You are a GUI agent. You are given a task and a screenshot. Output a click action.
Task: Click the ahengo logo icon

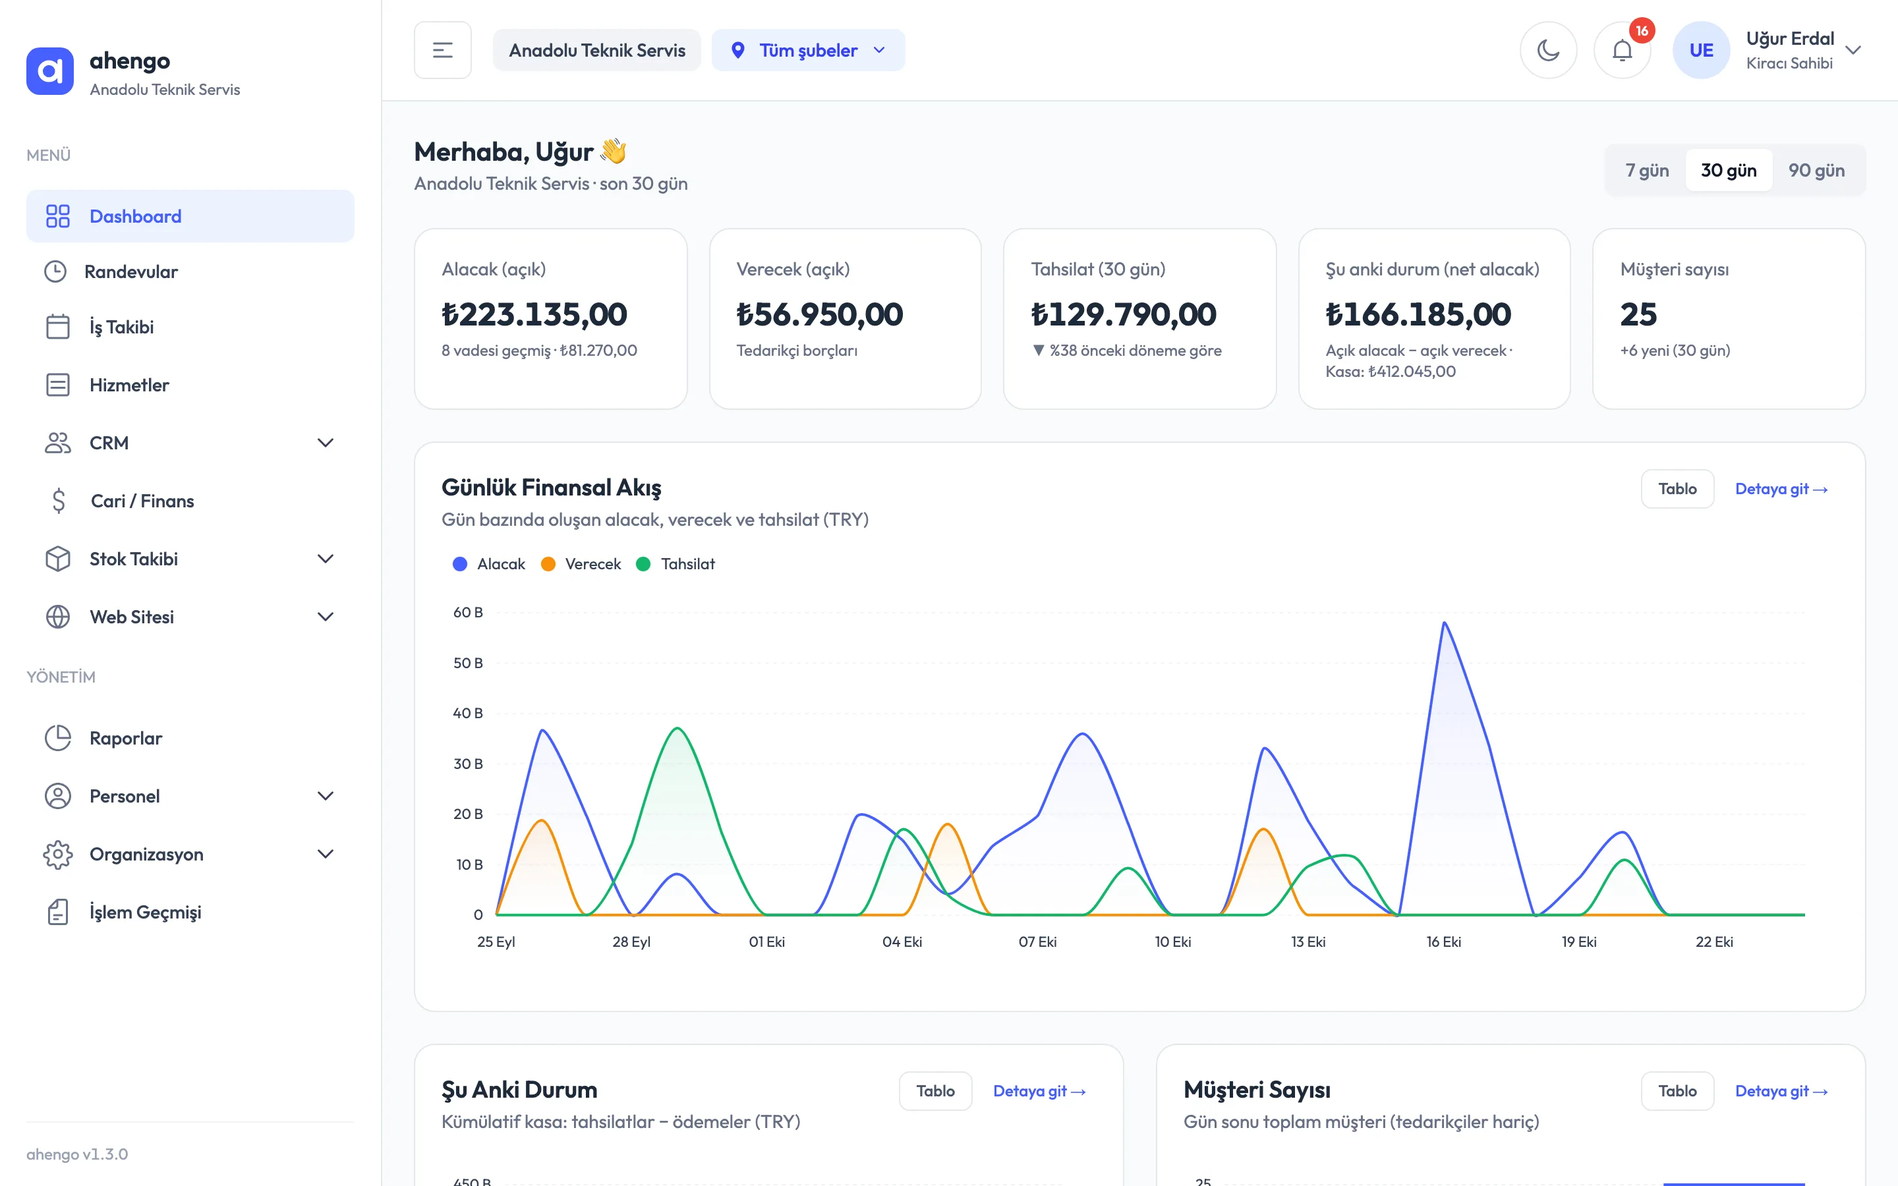[x=49, y=71]
